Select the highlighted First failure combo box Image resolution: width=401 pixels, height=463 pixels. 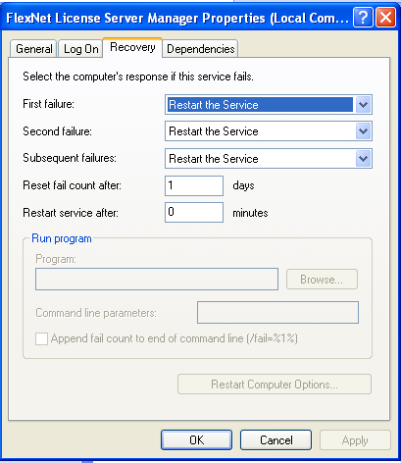pyautogui.click(x=269, y=105)
